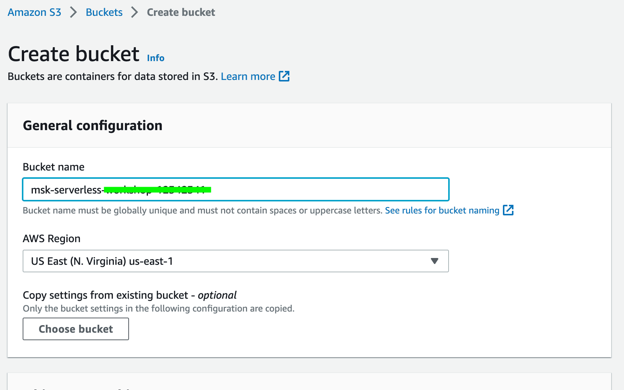Click 'Buckets are containers for data' description
Viewport: 624px width, 390px height.
113,77
